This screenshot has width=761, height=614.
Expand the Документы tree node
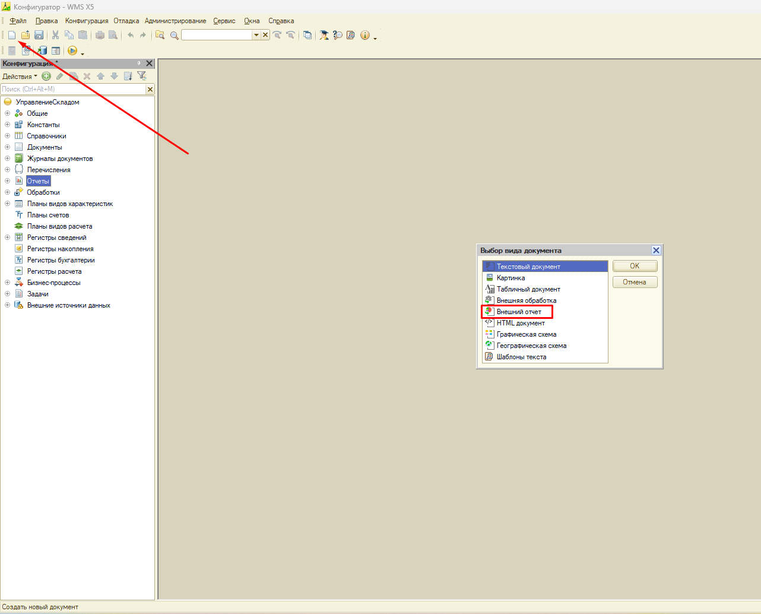tap(7, 147)
